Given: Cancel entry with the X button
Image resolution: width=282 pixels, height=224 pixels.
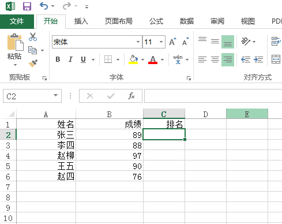Looking at the screenshot, I should coord(90,96).
